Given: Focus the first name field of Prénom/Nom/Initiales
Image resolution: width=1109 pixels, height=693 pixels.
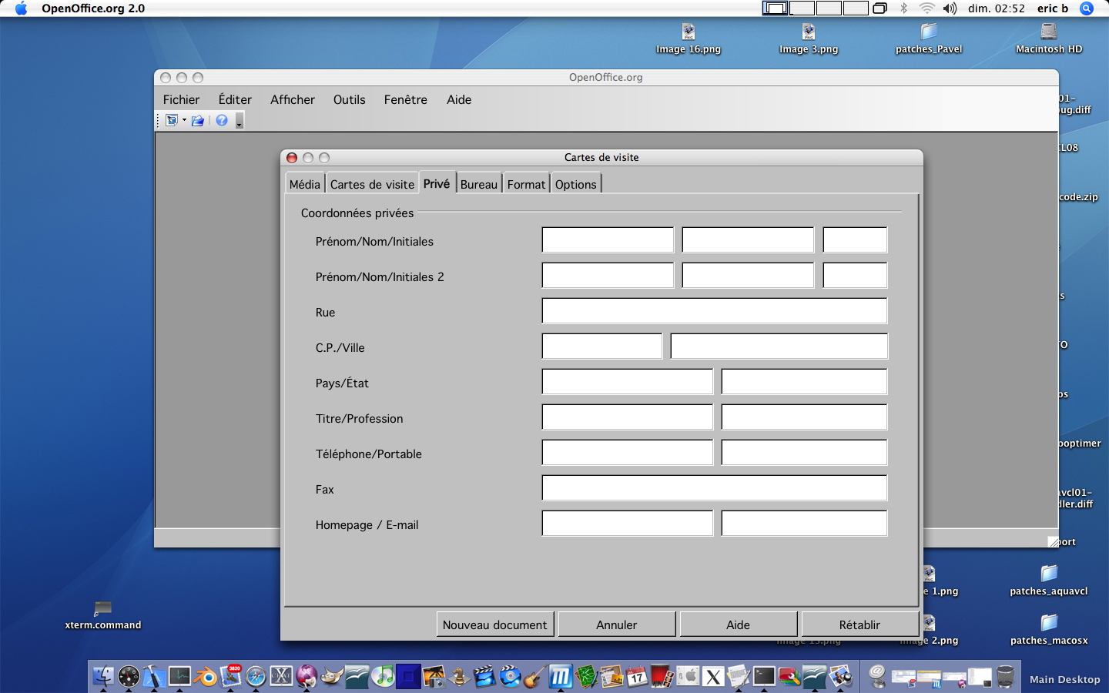Looking at the screenshot, I should click(608, 240).
